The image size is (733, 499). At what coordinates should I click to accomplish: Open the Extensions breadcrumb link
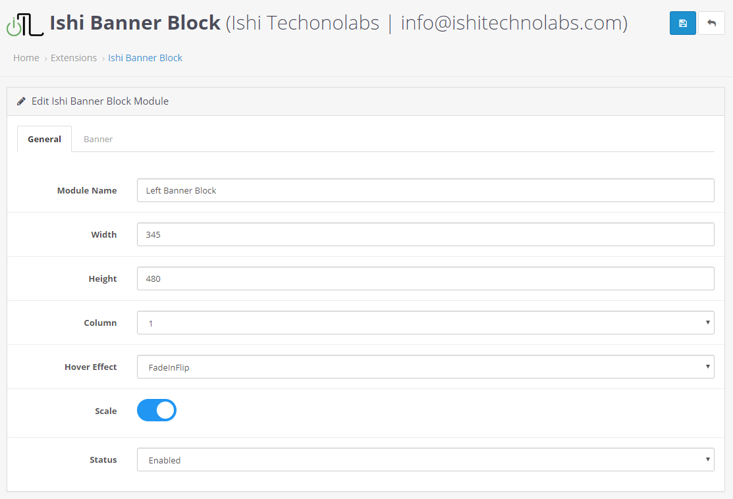74,58
